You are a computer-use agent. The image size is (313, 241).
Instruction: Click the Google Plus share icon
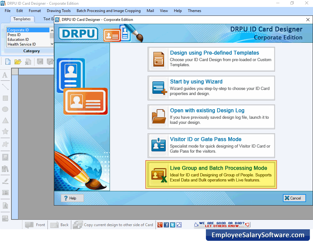click(160, 225)
